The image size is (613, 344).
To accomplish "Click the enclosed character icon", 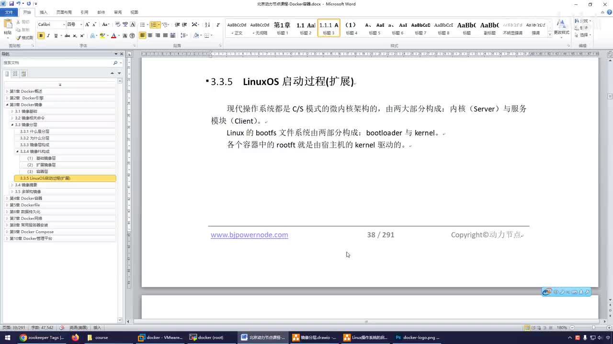I will [133, 36].
